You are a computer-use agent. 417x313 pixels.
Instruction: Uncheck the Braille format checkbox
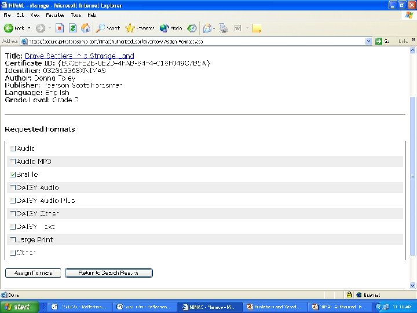point(13,174)
